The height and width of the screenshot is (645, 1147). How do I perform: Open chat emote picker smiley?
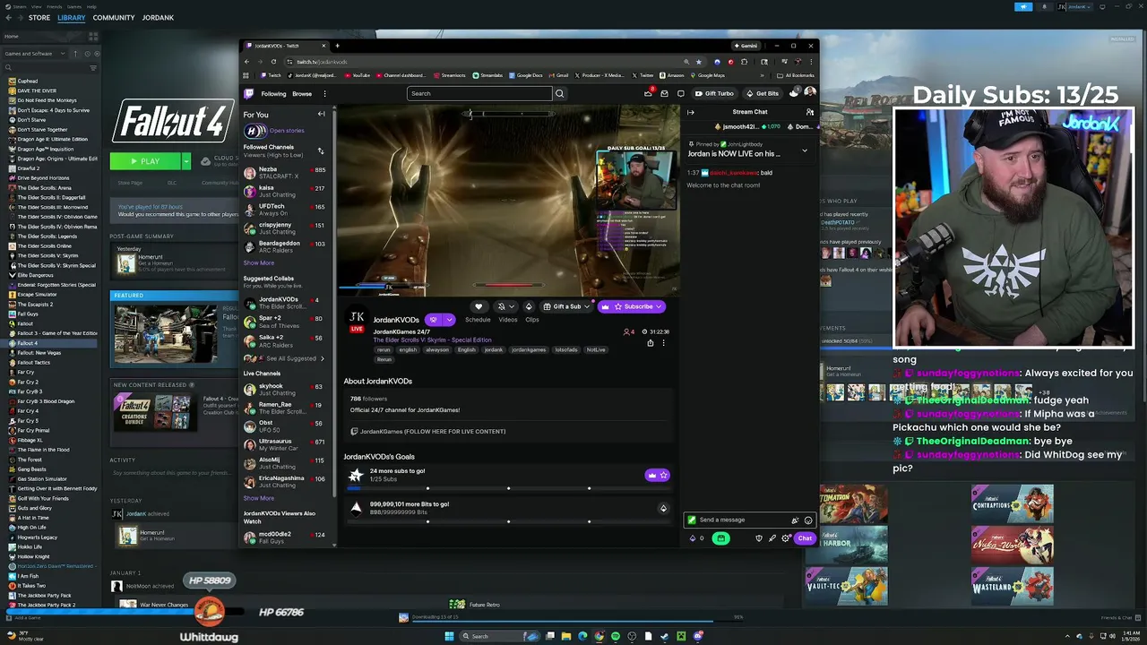pyautogui.click(x=808, y=520)
